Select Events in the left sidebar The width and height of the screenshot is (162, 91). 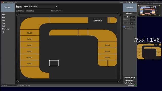pos(4,20)
